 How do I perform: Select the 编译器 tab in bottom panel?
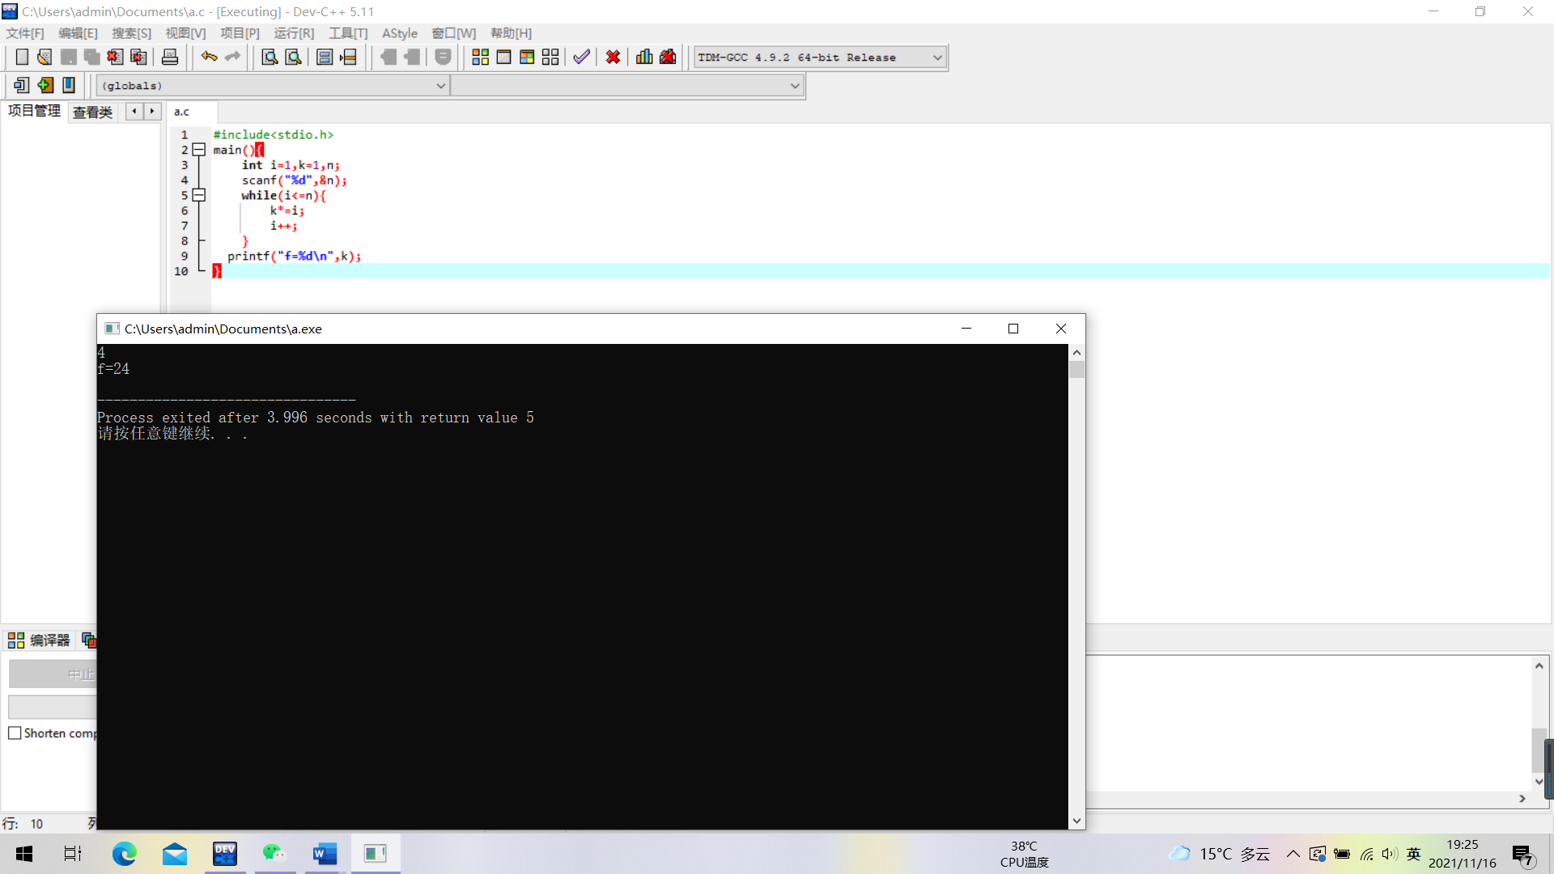(40, 641)
